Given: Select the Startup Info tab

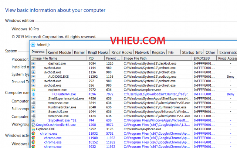Looking at the screenshot, I should point(192,53).
